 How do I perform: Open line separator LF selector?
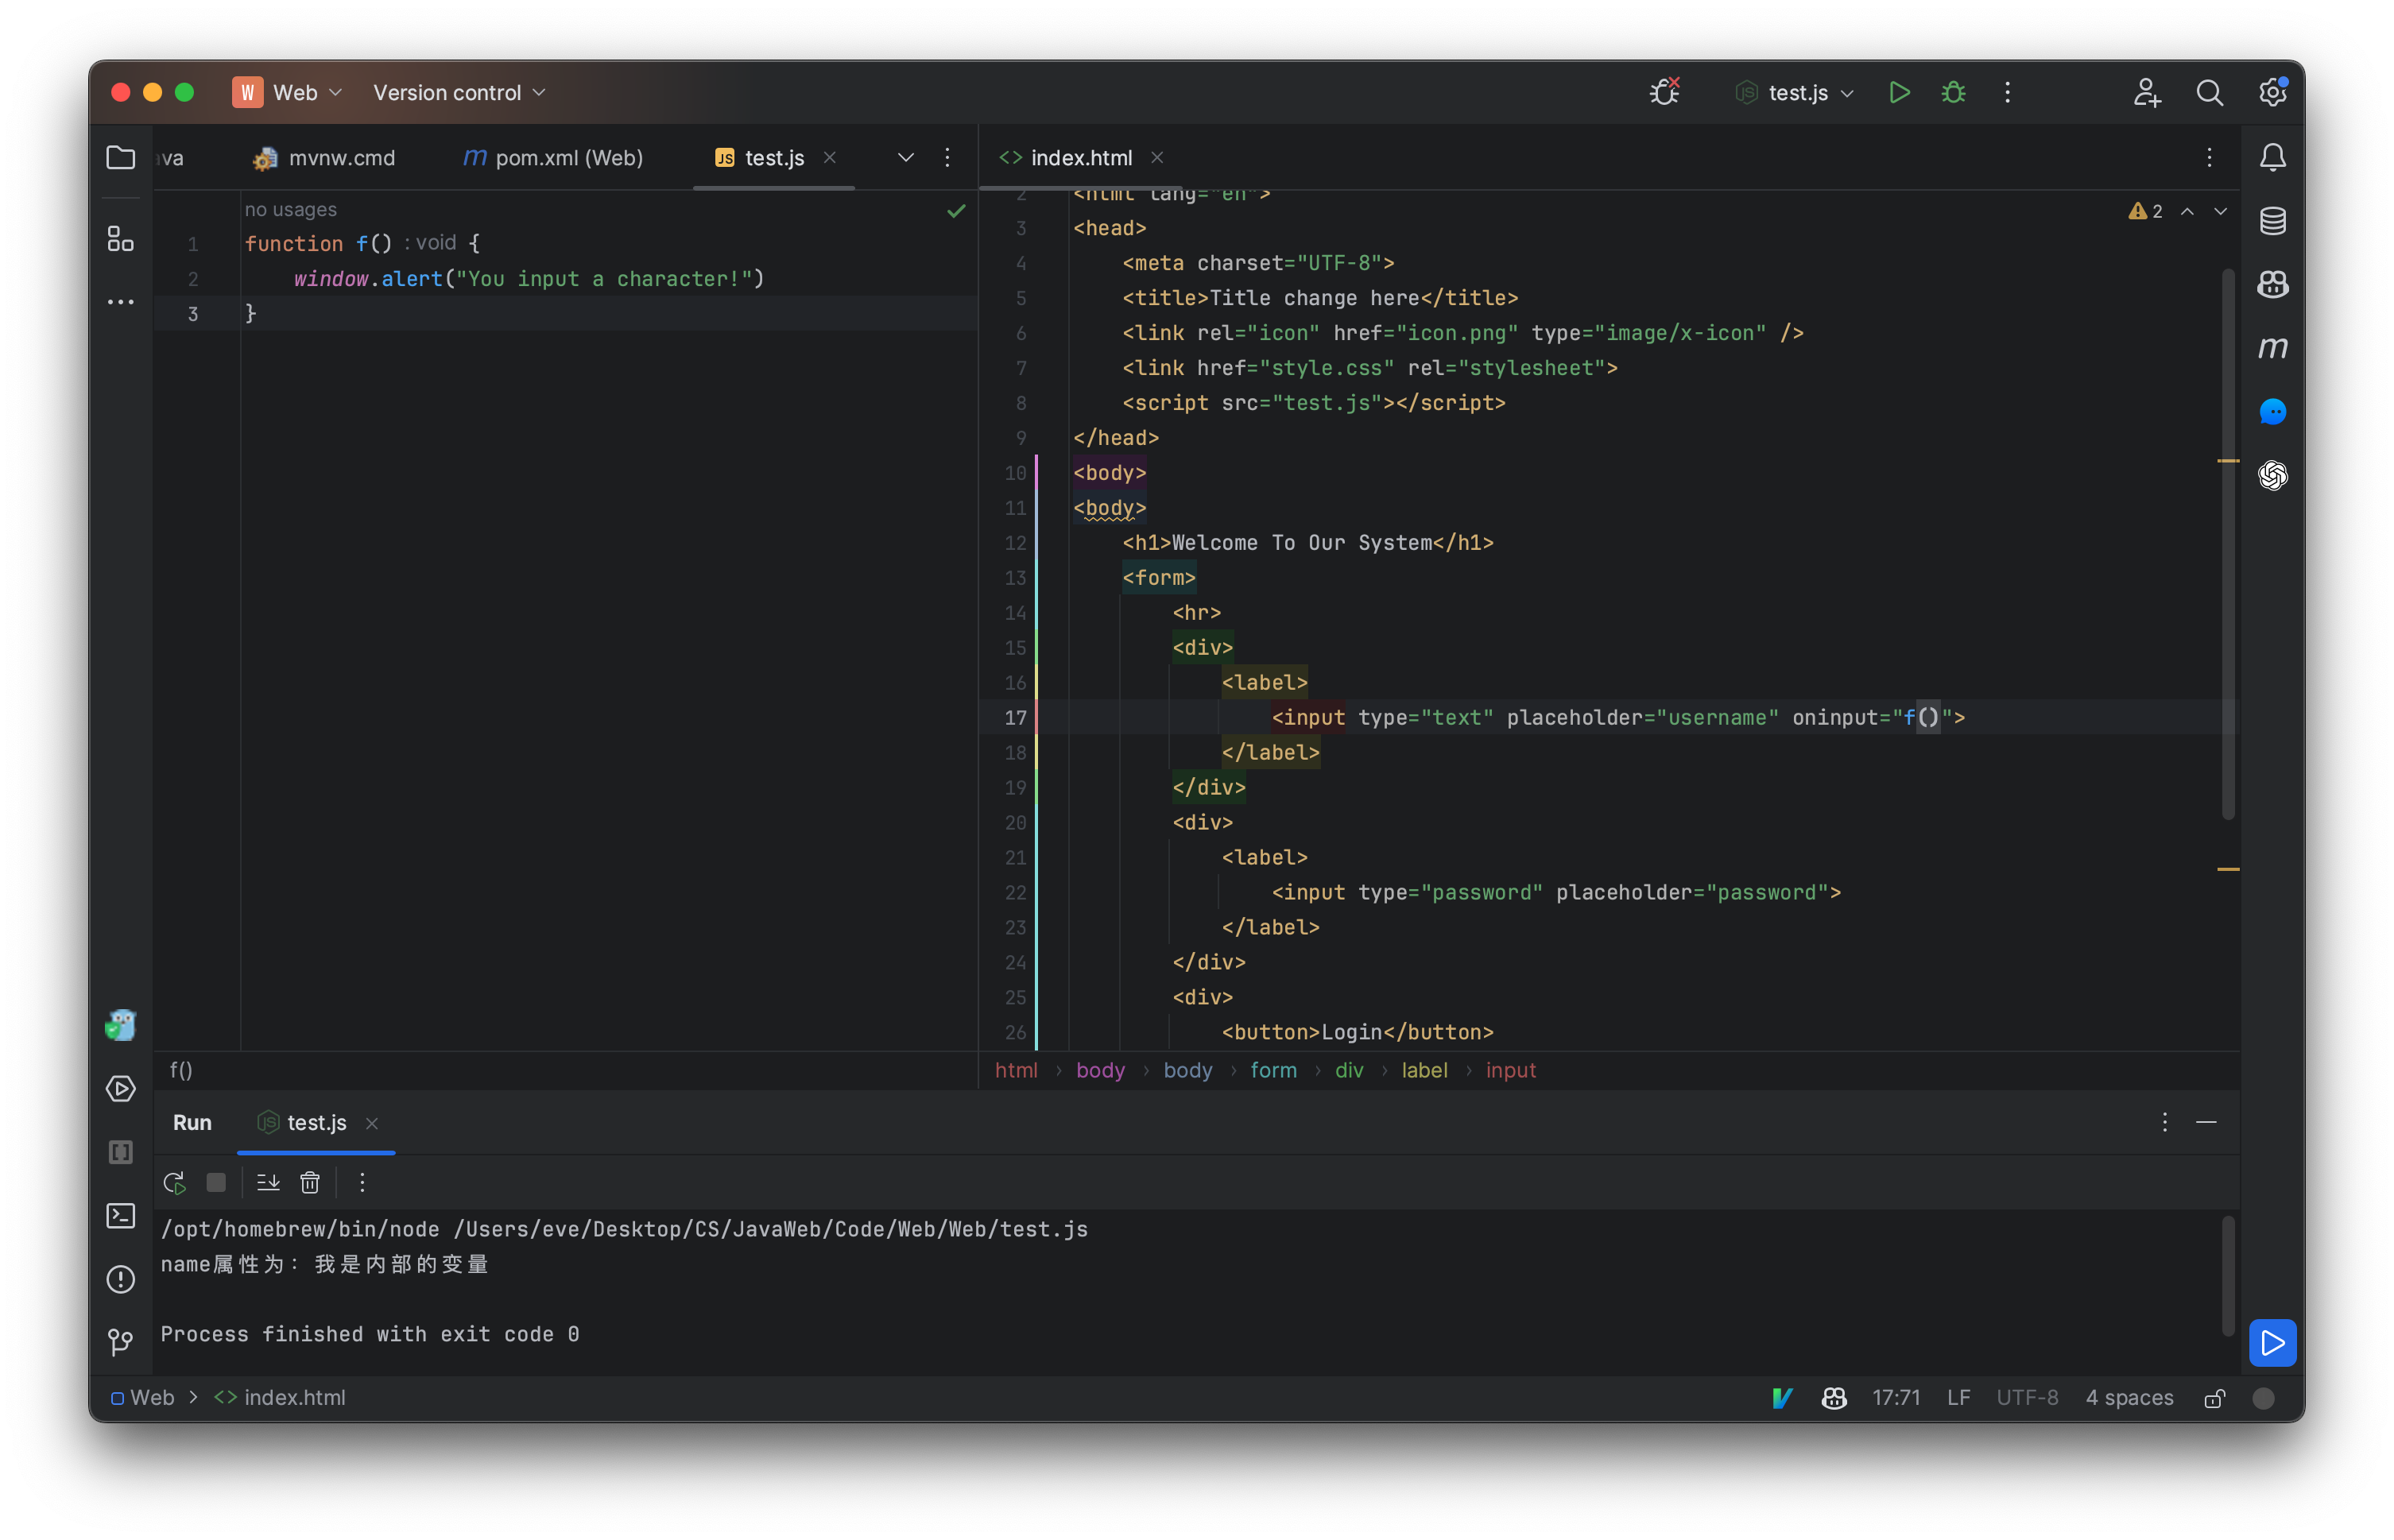pos(1958,1397)
